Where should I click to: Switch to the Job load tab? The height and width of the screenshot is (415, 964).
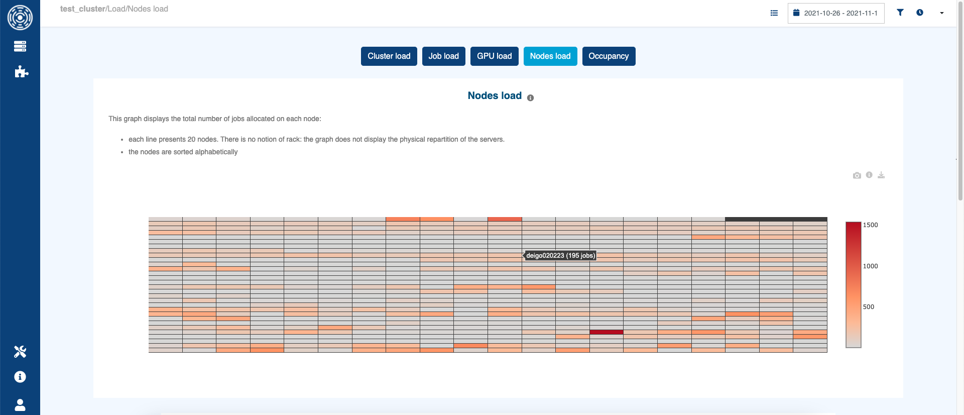[x=443, y=56]
